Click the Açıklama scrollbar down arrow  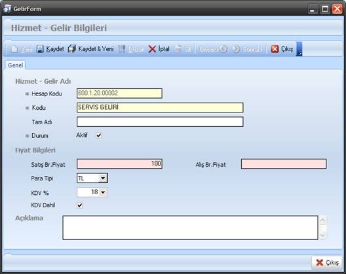click(322, 235)
